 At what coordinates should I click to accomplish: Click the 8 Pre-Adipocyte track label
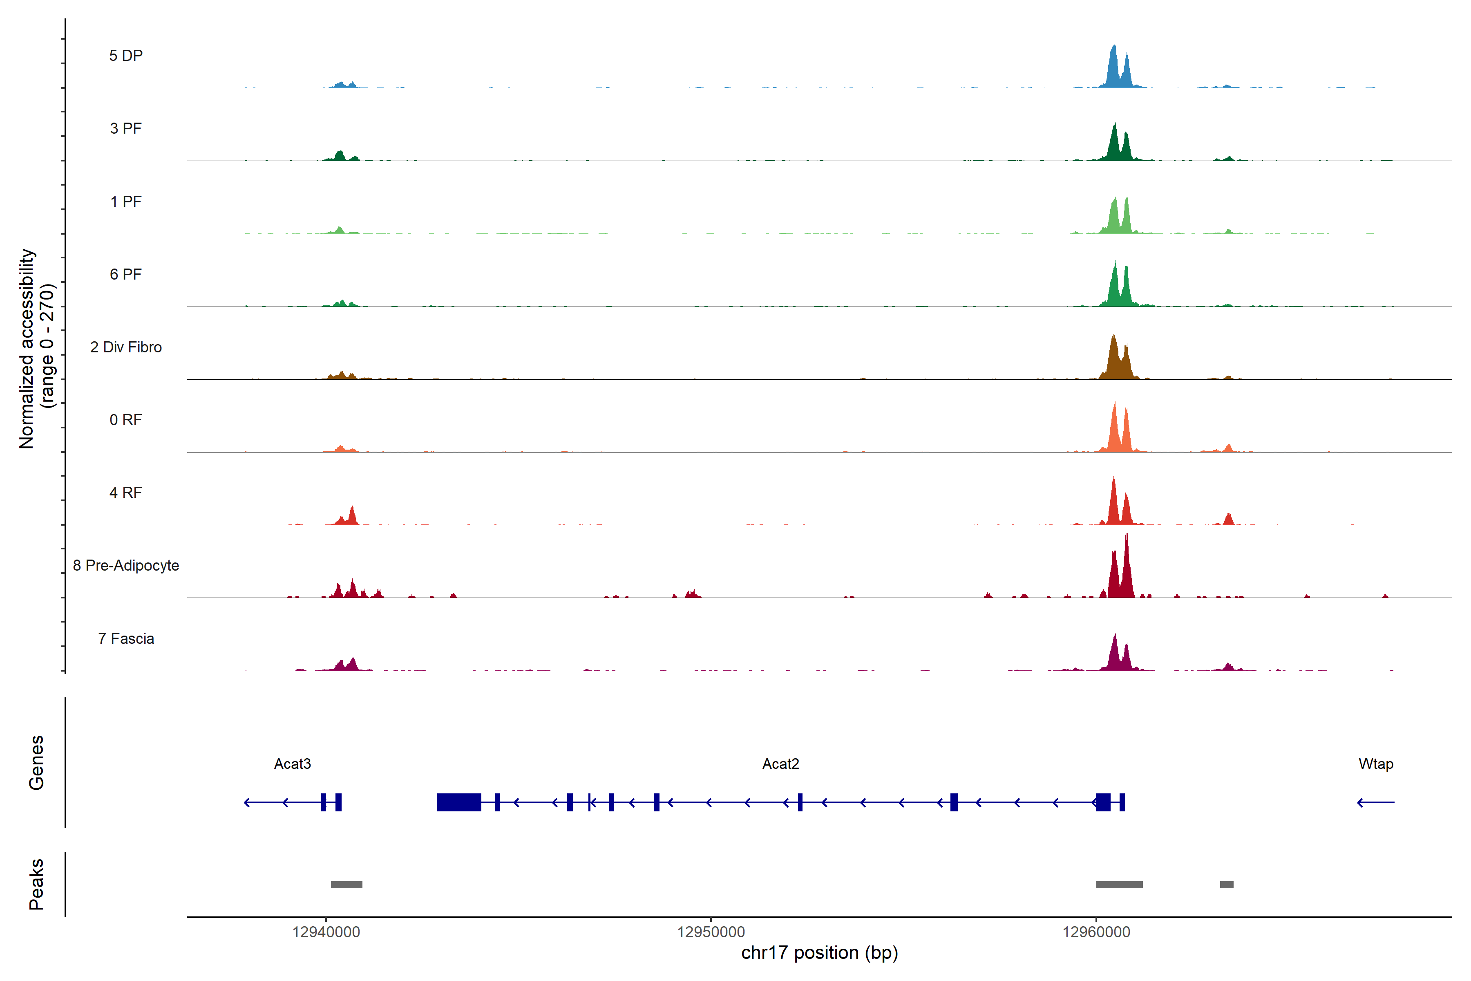(126, 566)
